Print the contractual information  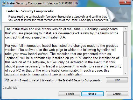click(x=117, y=80)
